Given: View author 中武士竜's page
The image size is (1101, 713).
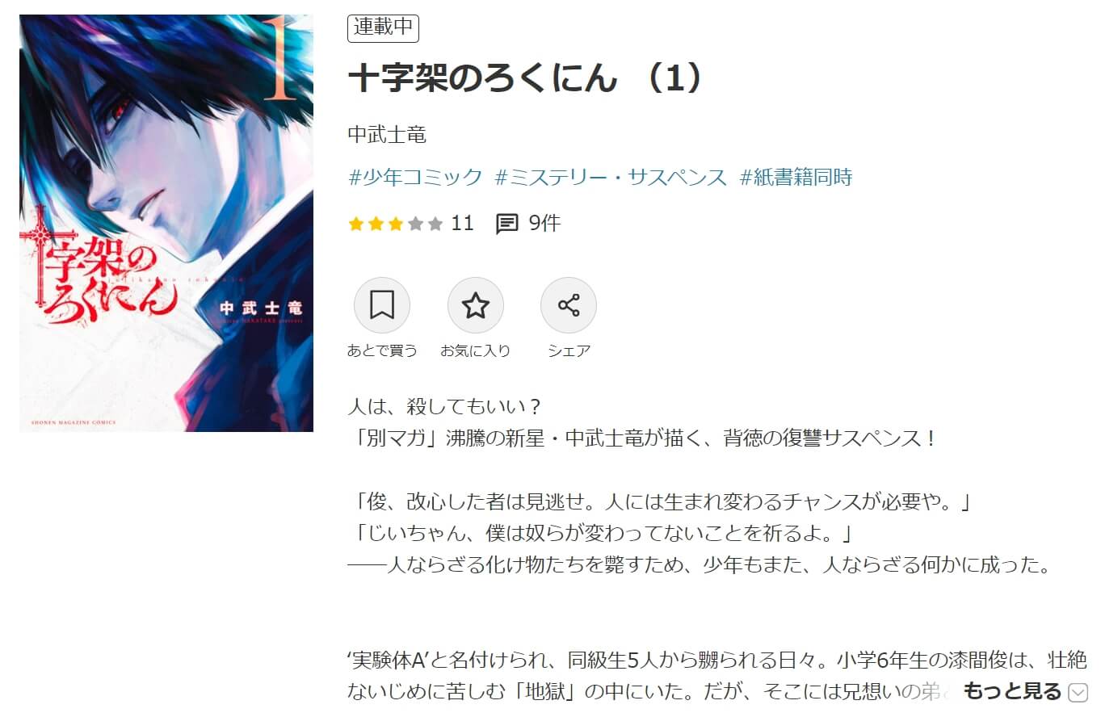Looking at the screenshot, I should pyautogui.click(x=387, y=134).
